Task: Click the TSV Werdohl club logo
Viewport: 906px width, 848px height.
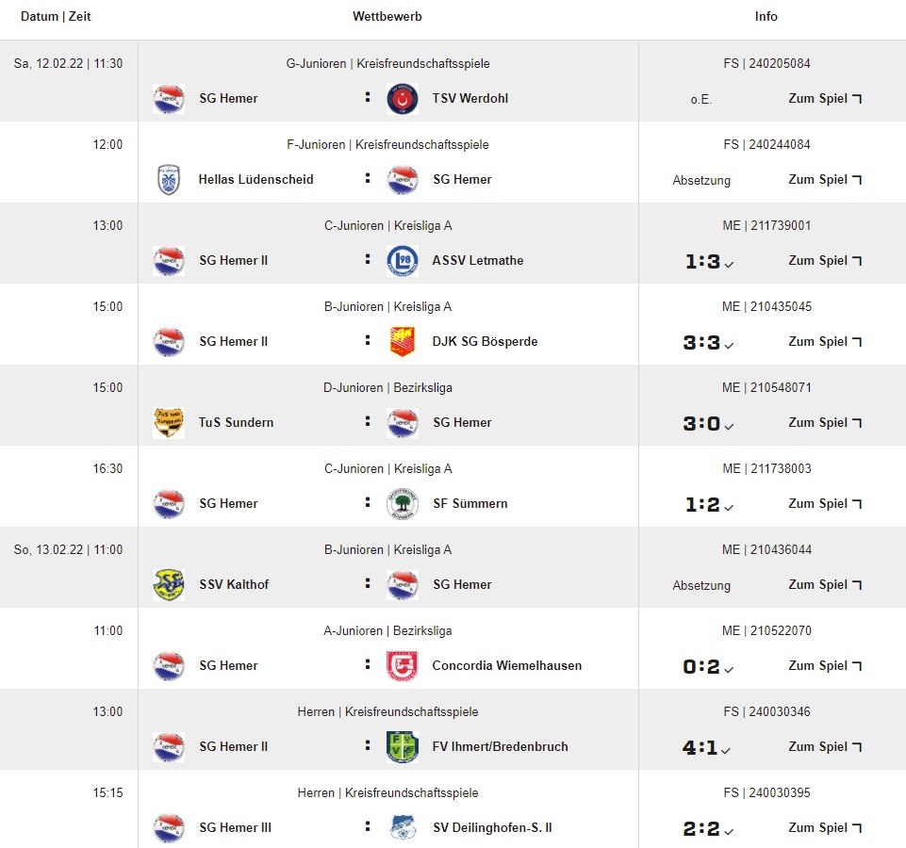Action: 403,99
